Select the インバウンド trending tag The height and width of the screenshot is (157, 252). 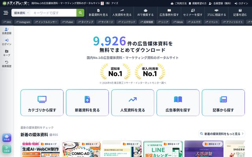click(126, 22)
